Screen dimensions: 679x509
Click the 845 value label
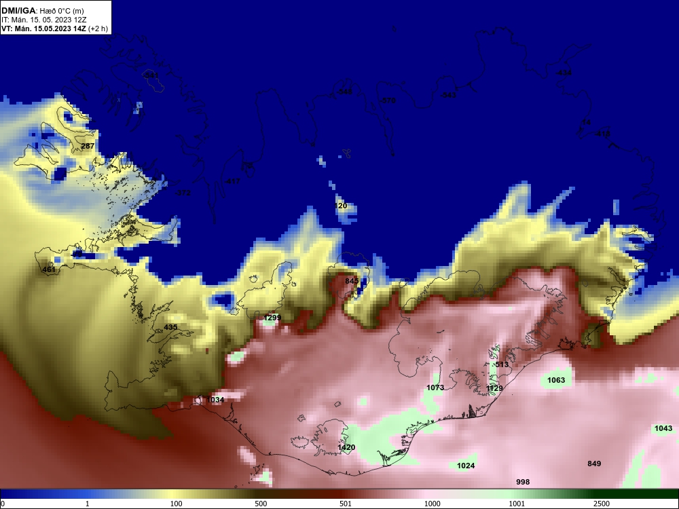[352, 281]
